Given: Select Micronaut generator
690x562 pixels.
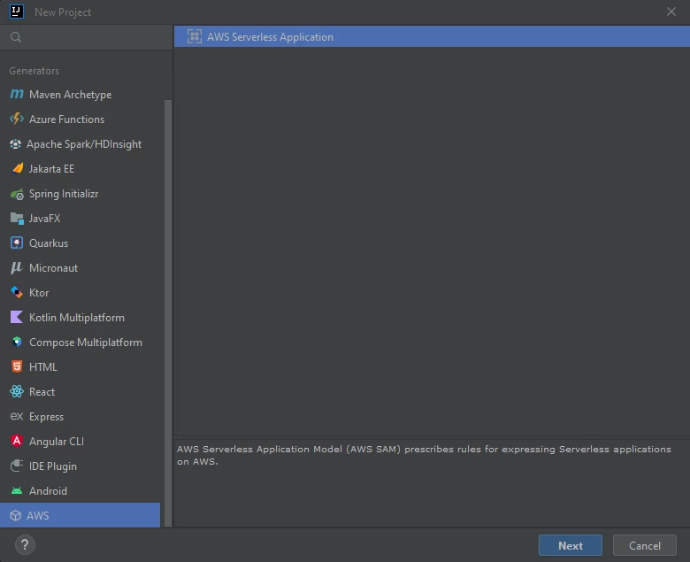Looking at the screenshot, I should (80, 267).
